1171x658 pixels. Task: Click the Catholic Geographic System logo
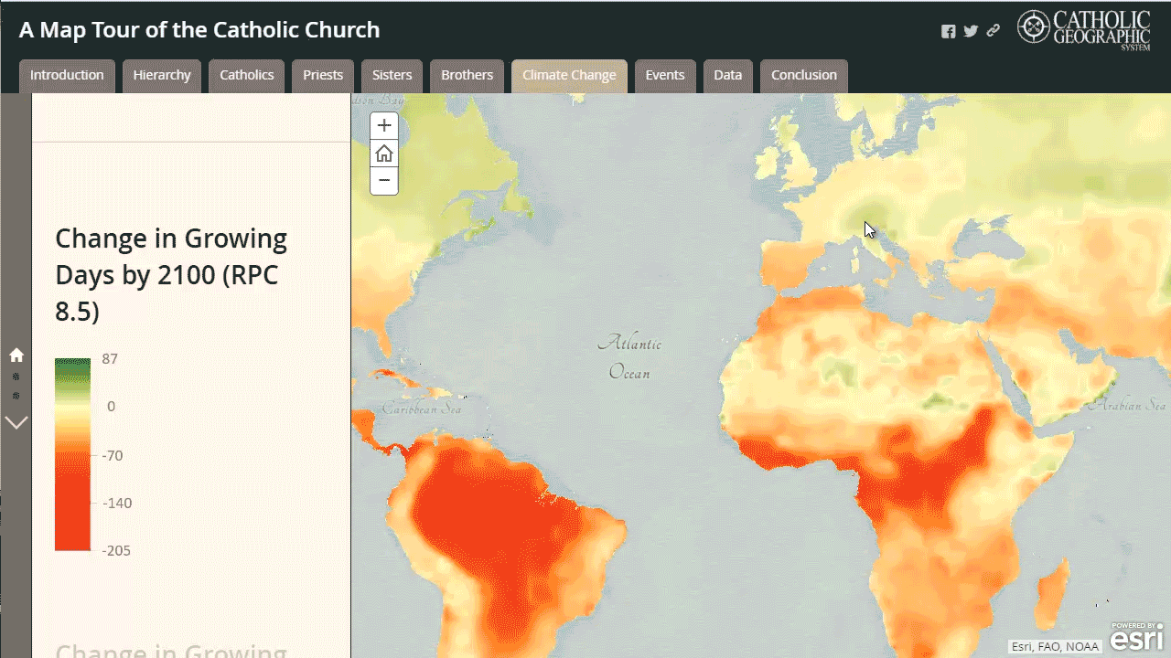tap(1084, 29)
